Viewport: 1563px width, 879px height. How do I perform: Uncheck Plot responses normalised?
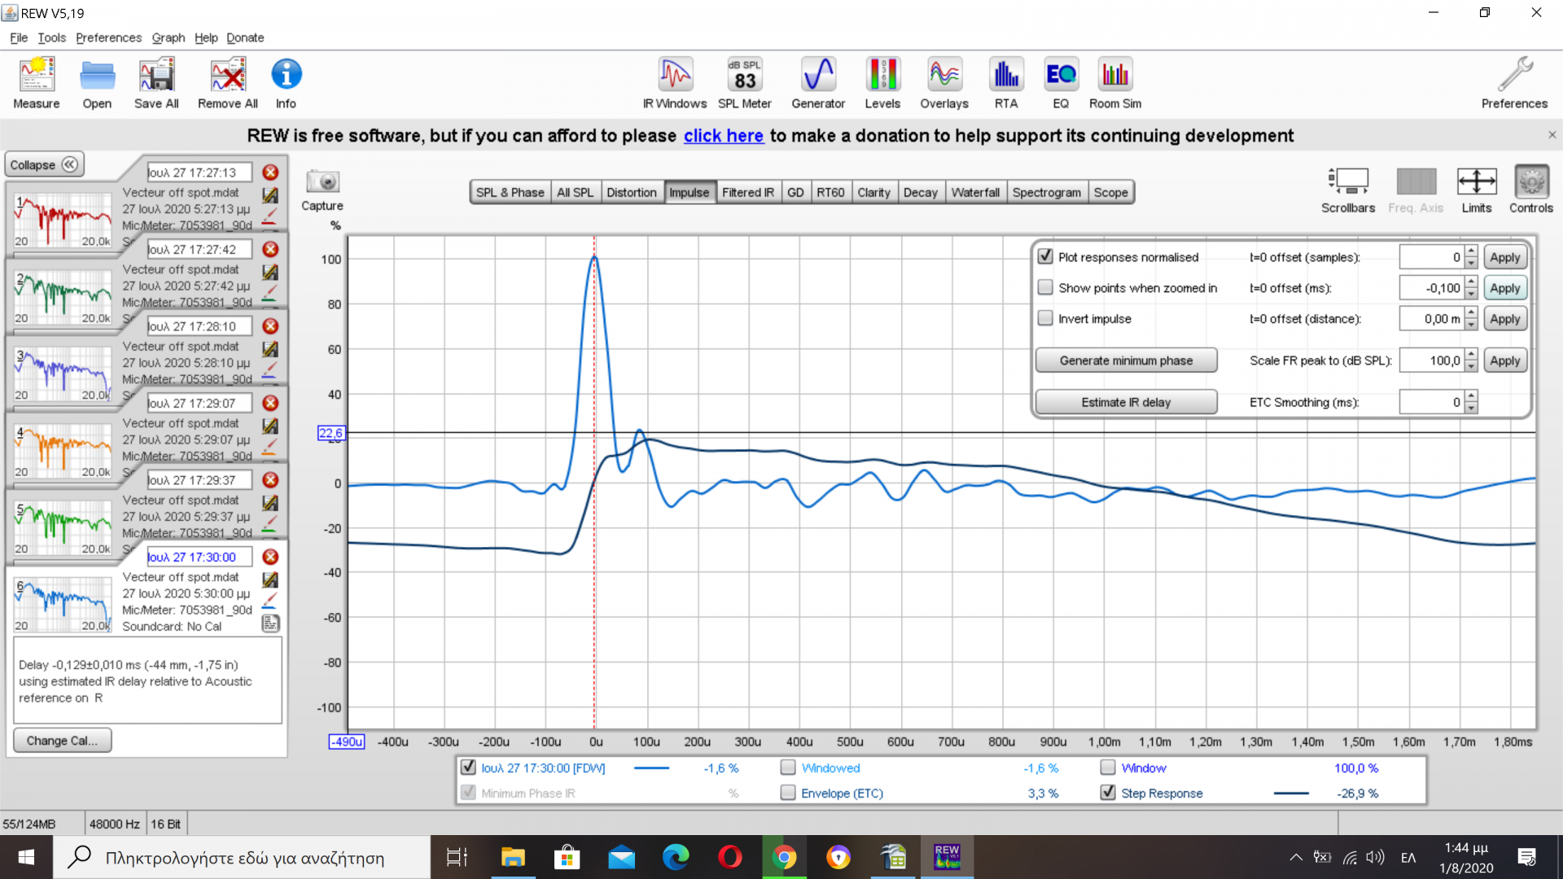click(1045, 257)
